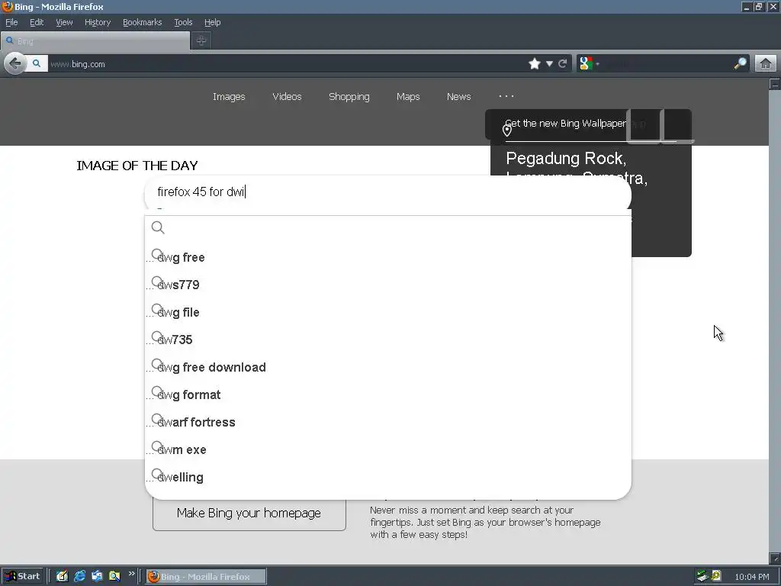Click the Get the new Bing Wallpaper banner
This screenshot has height=586, width=781.
(565, 124)
